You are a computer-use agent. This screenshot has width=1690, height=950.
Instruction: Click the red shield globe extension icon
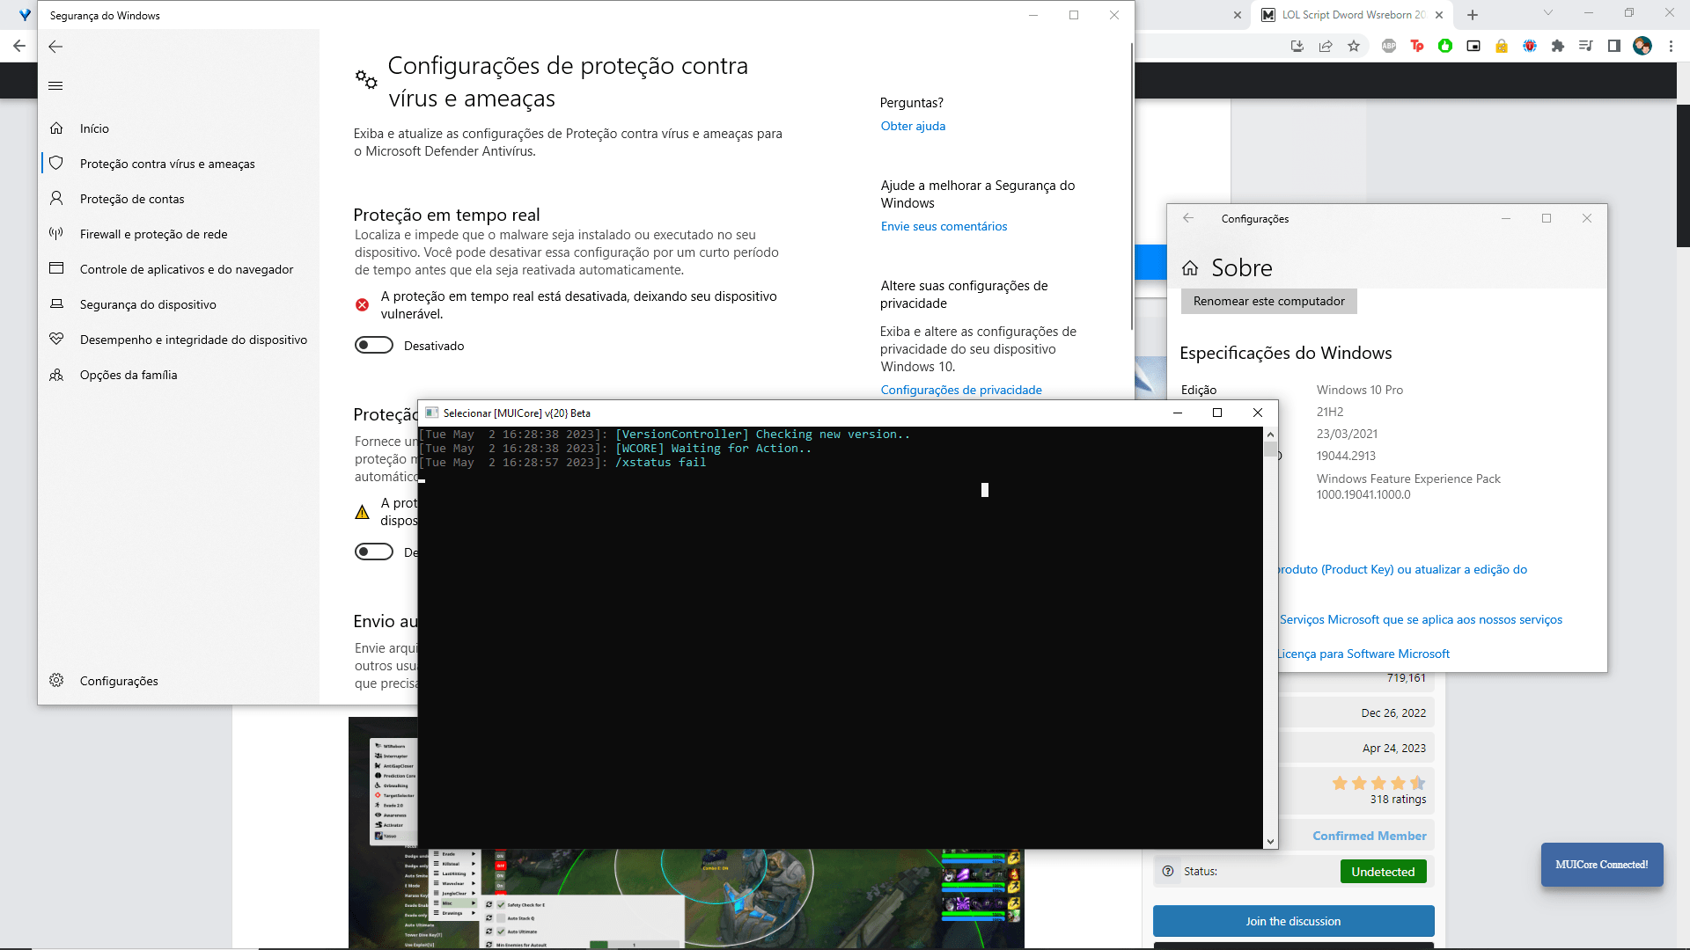pos(1530,46)
